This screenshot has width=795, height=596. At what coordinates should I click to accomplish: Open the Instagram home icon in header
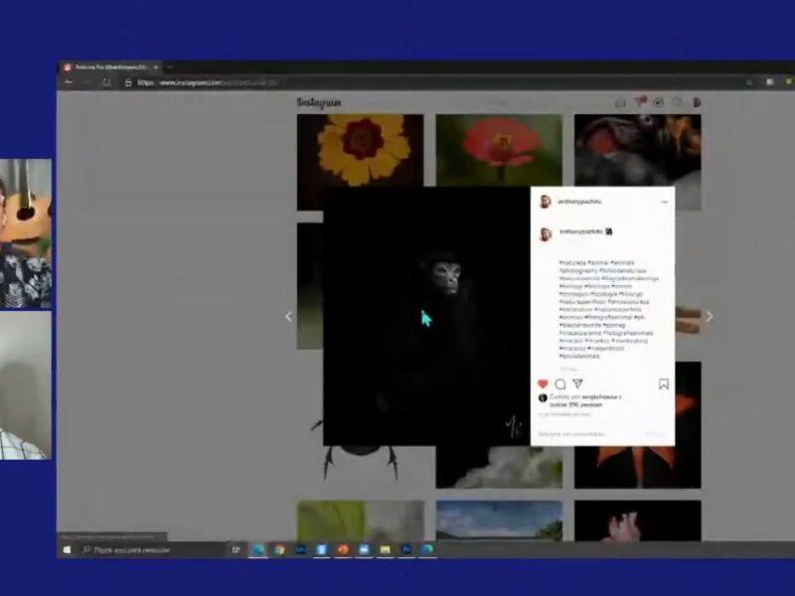coord(620,102)
